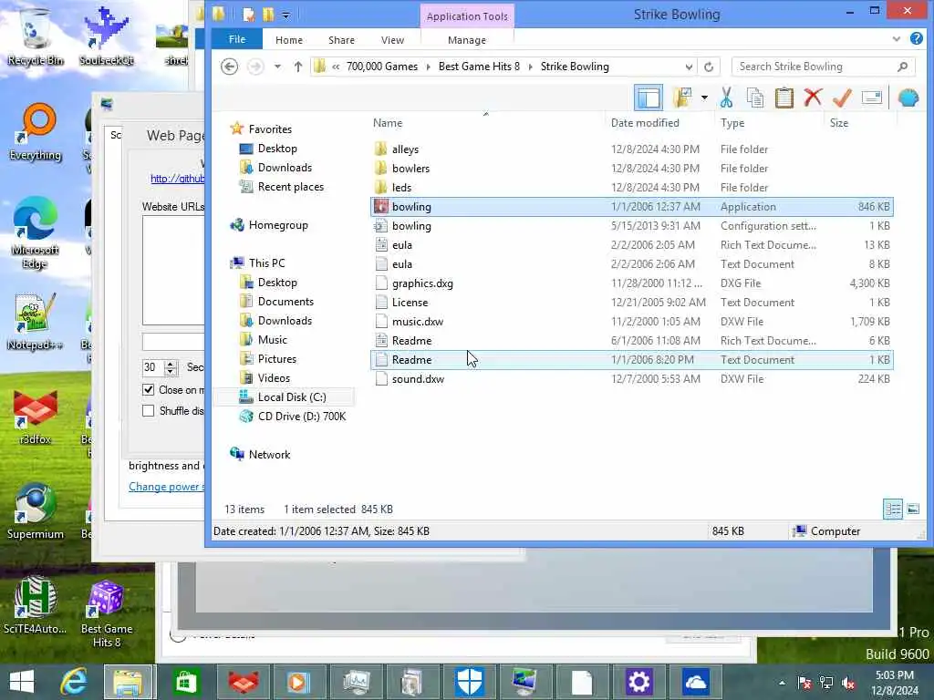Select the r3dfox desktop icon
Screen dimensions: 934x700
click(36, 417)
